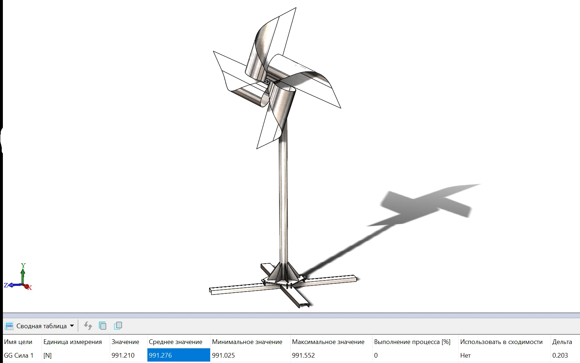Click the Минимальное значение column header
Image resolution: width=580 pixels, height=363 pixels.
click(x=247, y=342)
